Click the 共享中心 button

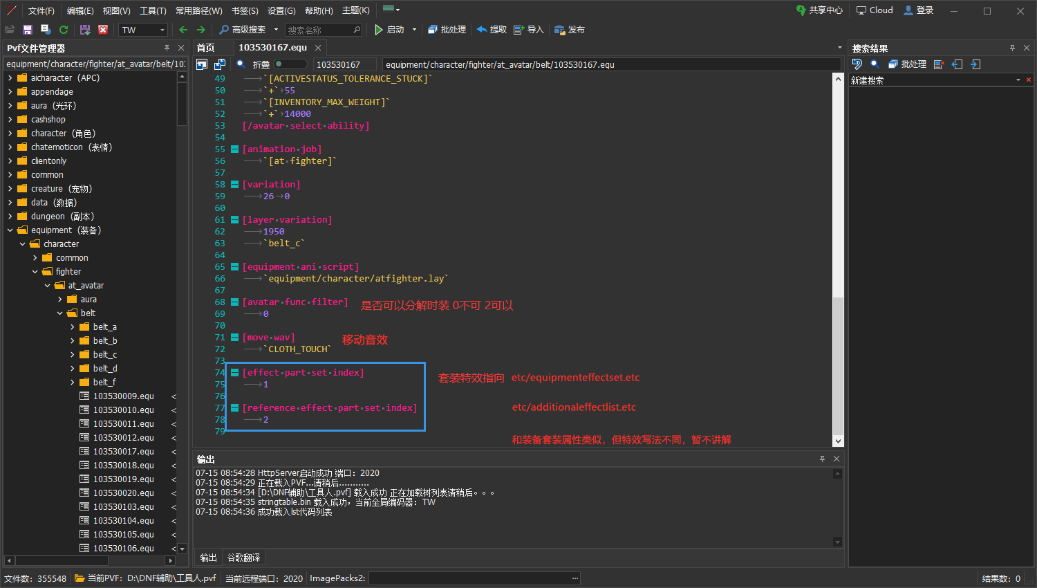(x=819, y=10)
